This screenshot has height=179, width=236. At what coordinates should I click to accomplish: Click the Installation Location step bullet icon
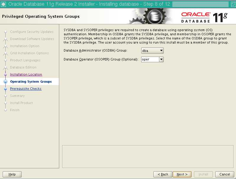(6, 74)
